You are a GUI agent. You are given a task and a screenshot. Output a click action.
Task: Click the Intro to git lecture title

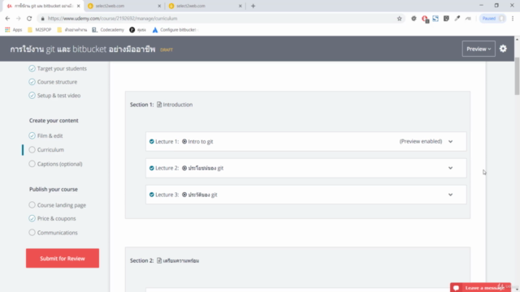(201, 141)
